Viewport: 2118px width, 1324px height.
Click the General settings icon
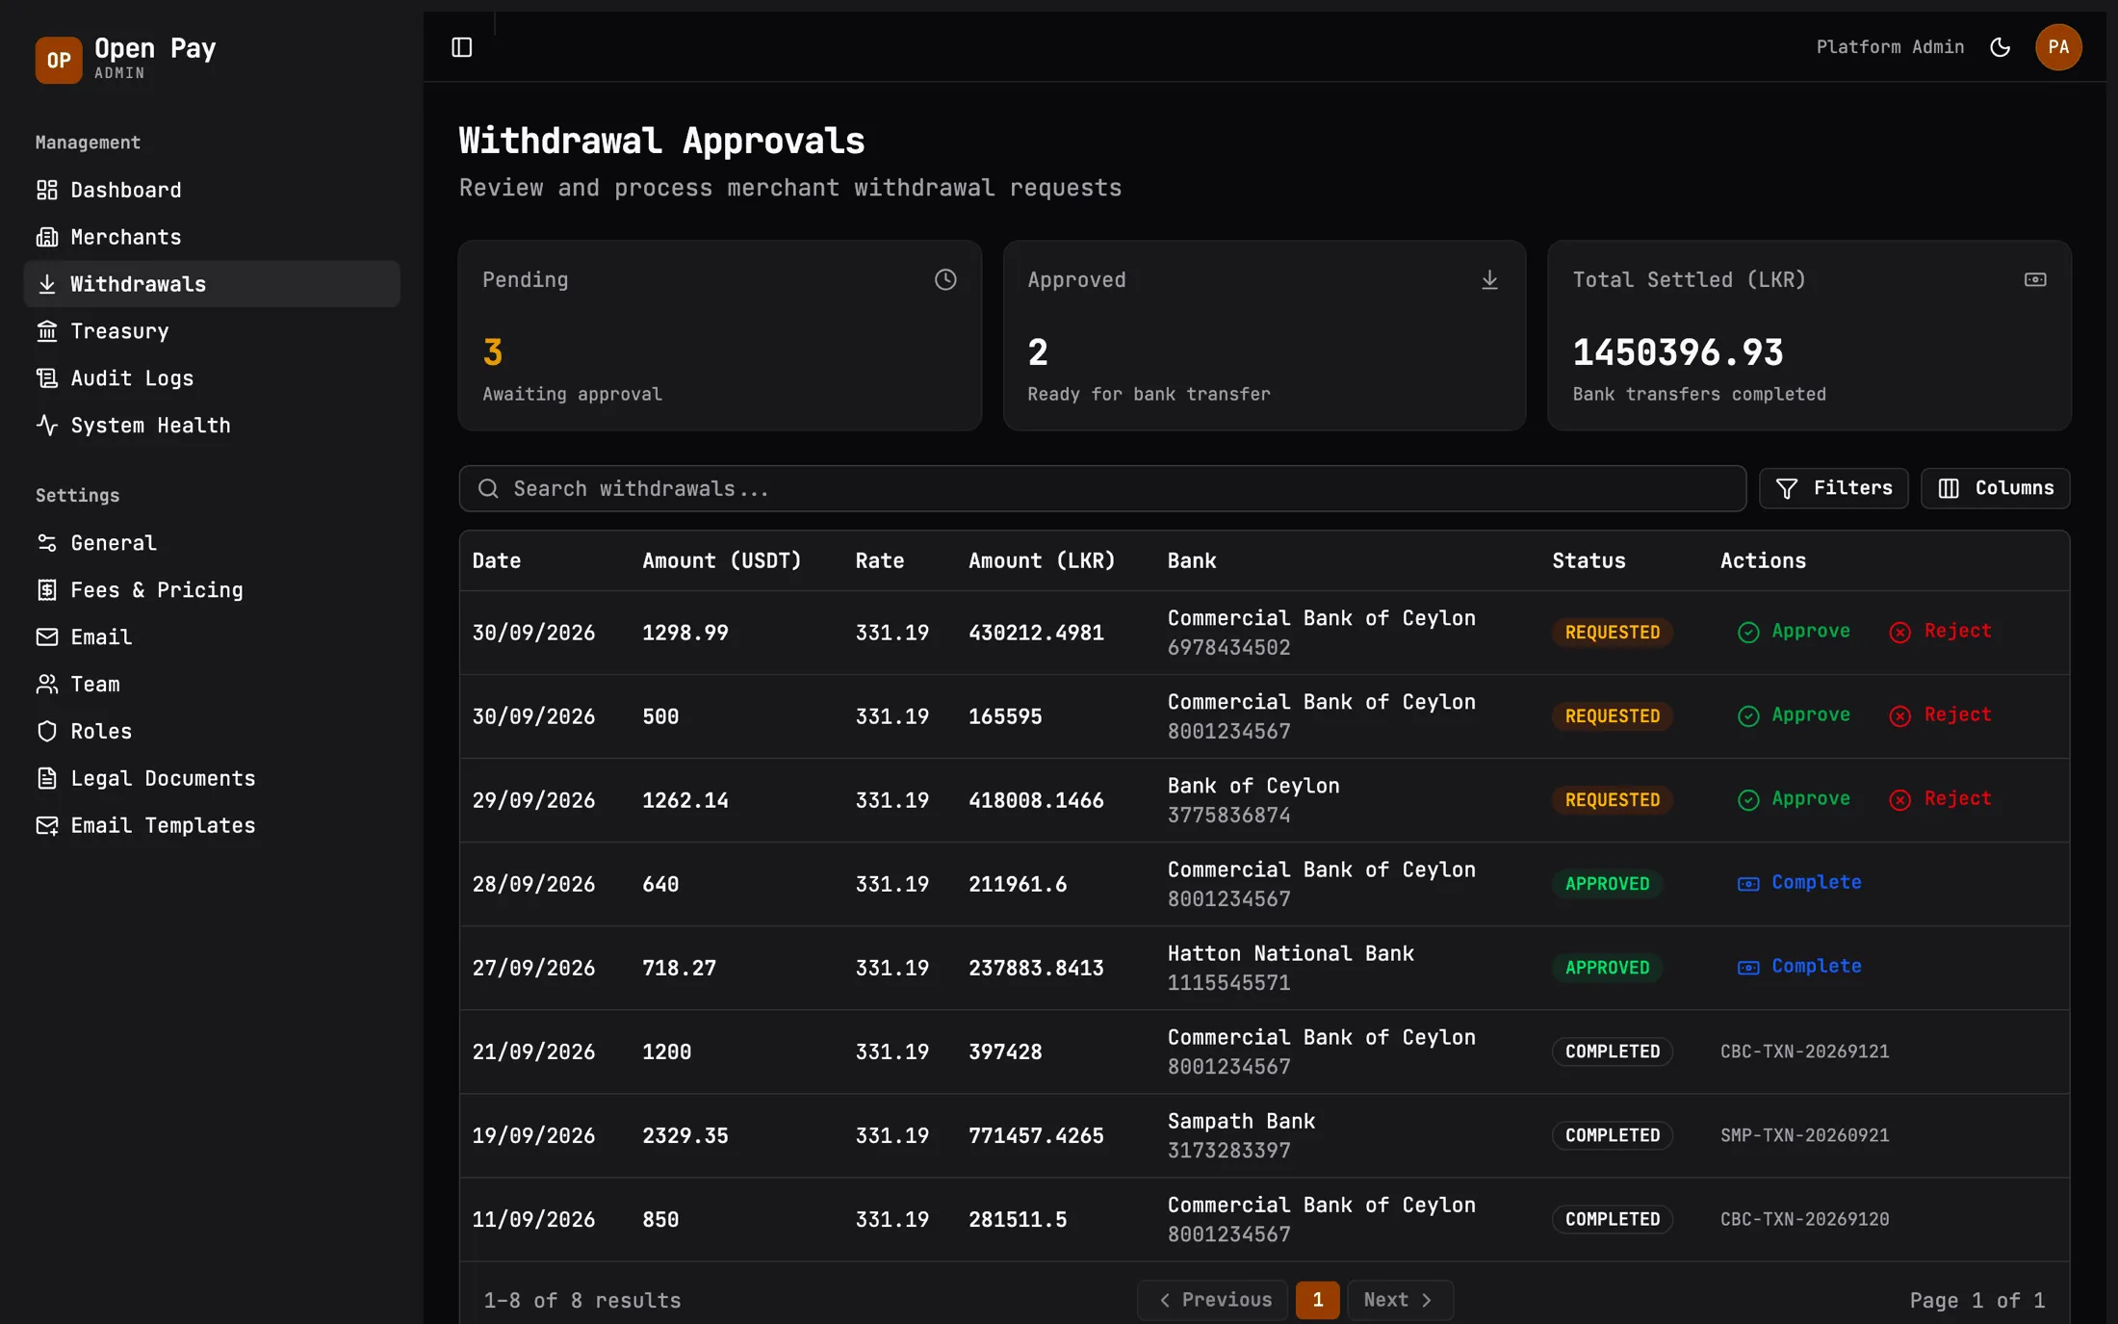(x=47, y=543)
